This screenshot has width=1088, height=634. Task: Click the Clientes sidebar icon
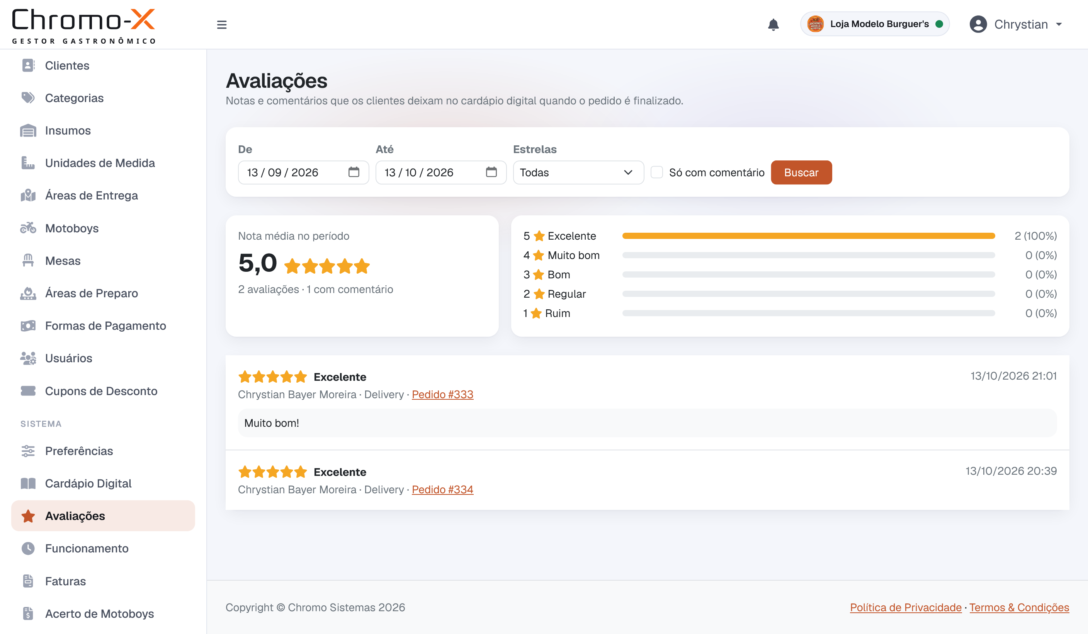[x=28, y=66]
